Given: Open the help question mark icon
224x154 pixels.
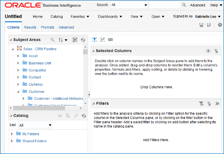Looking at the screenshot, I should tap(220, 25).
